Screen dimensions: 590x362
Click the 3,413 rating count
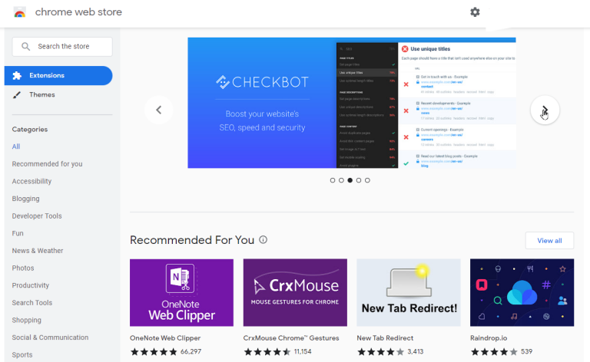click(416, 352)
